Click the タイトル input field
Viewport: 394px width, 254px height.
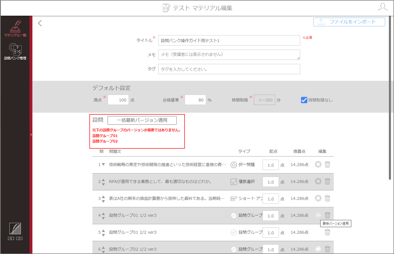[x=229, y=40]
